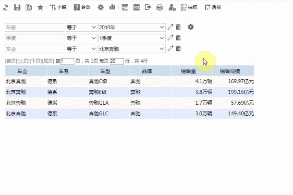
Task: Go to next page via 下页
Action: [36, 61]
